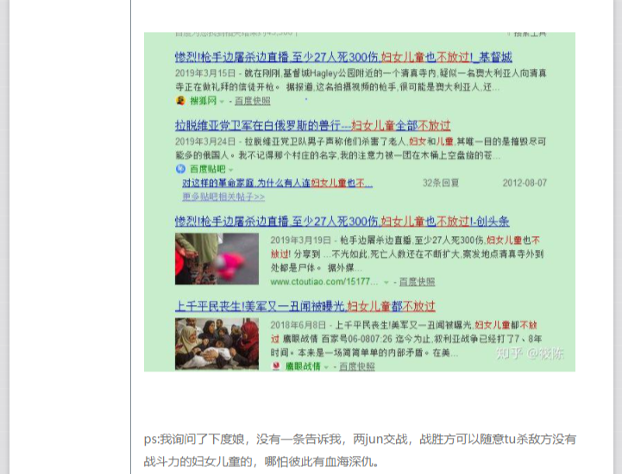This screenshot has width=622, height=474.
Task: Click the 搜狐网 source label
Action: tap(203, 101)
